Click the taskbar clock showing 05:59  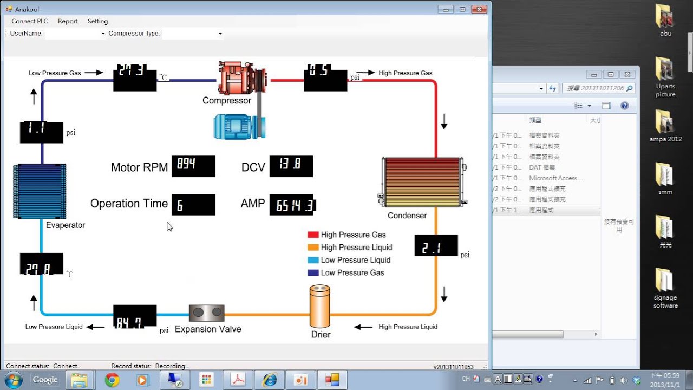[x=665, y=380]
